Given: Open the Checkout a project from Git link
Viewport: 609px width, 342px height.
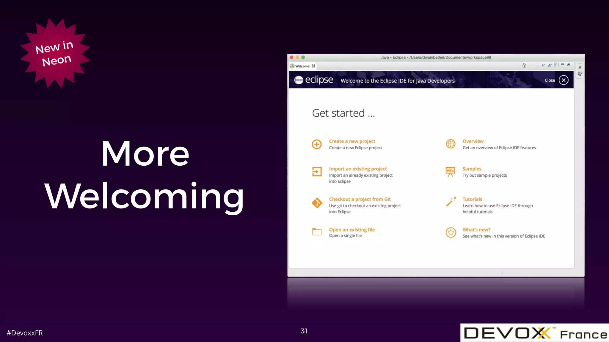Looking at the screenshot, I should (360, 199).
